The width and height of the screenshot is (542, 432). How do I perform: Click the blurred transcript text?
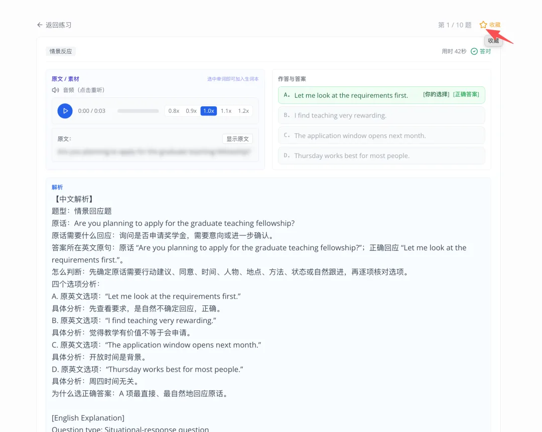(154, 152)
